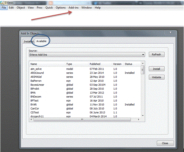Open the File menu

coord(4,8)
